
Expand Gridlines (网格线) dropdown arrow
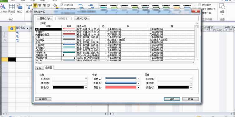[12, 15]
